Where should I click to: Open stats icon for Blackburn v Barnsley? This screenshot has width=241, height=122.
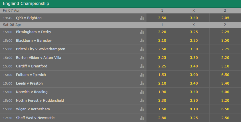pos(142,41)
